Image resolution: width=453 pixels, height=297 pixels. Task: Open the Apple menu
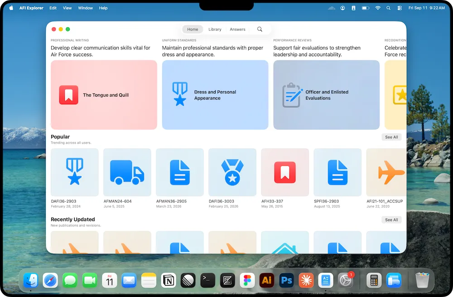pos(11,8)
